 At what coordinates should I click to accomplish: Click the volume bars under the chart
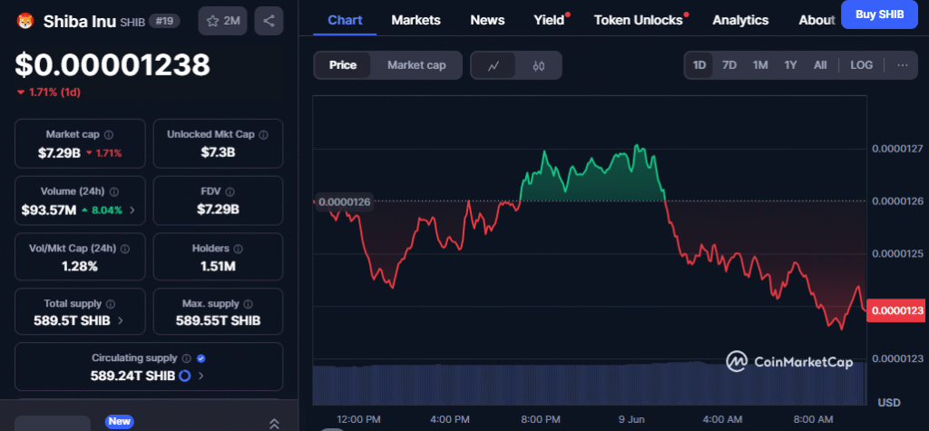(589, 384)
